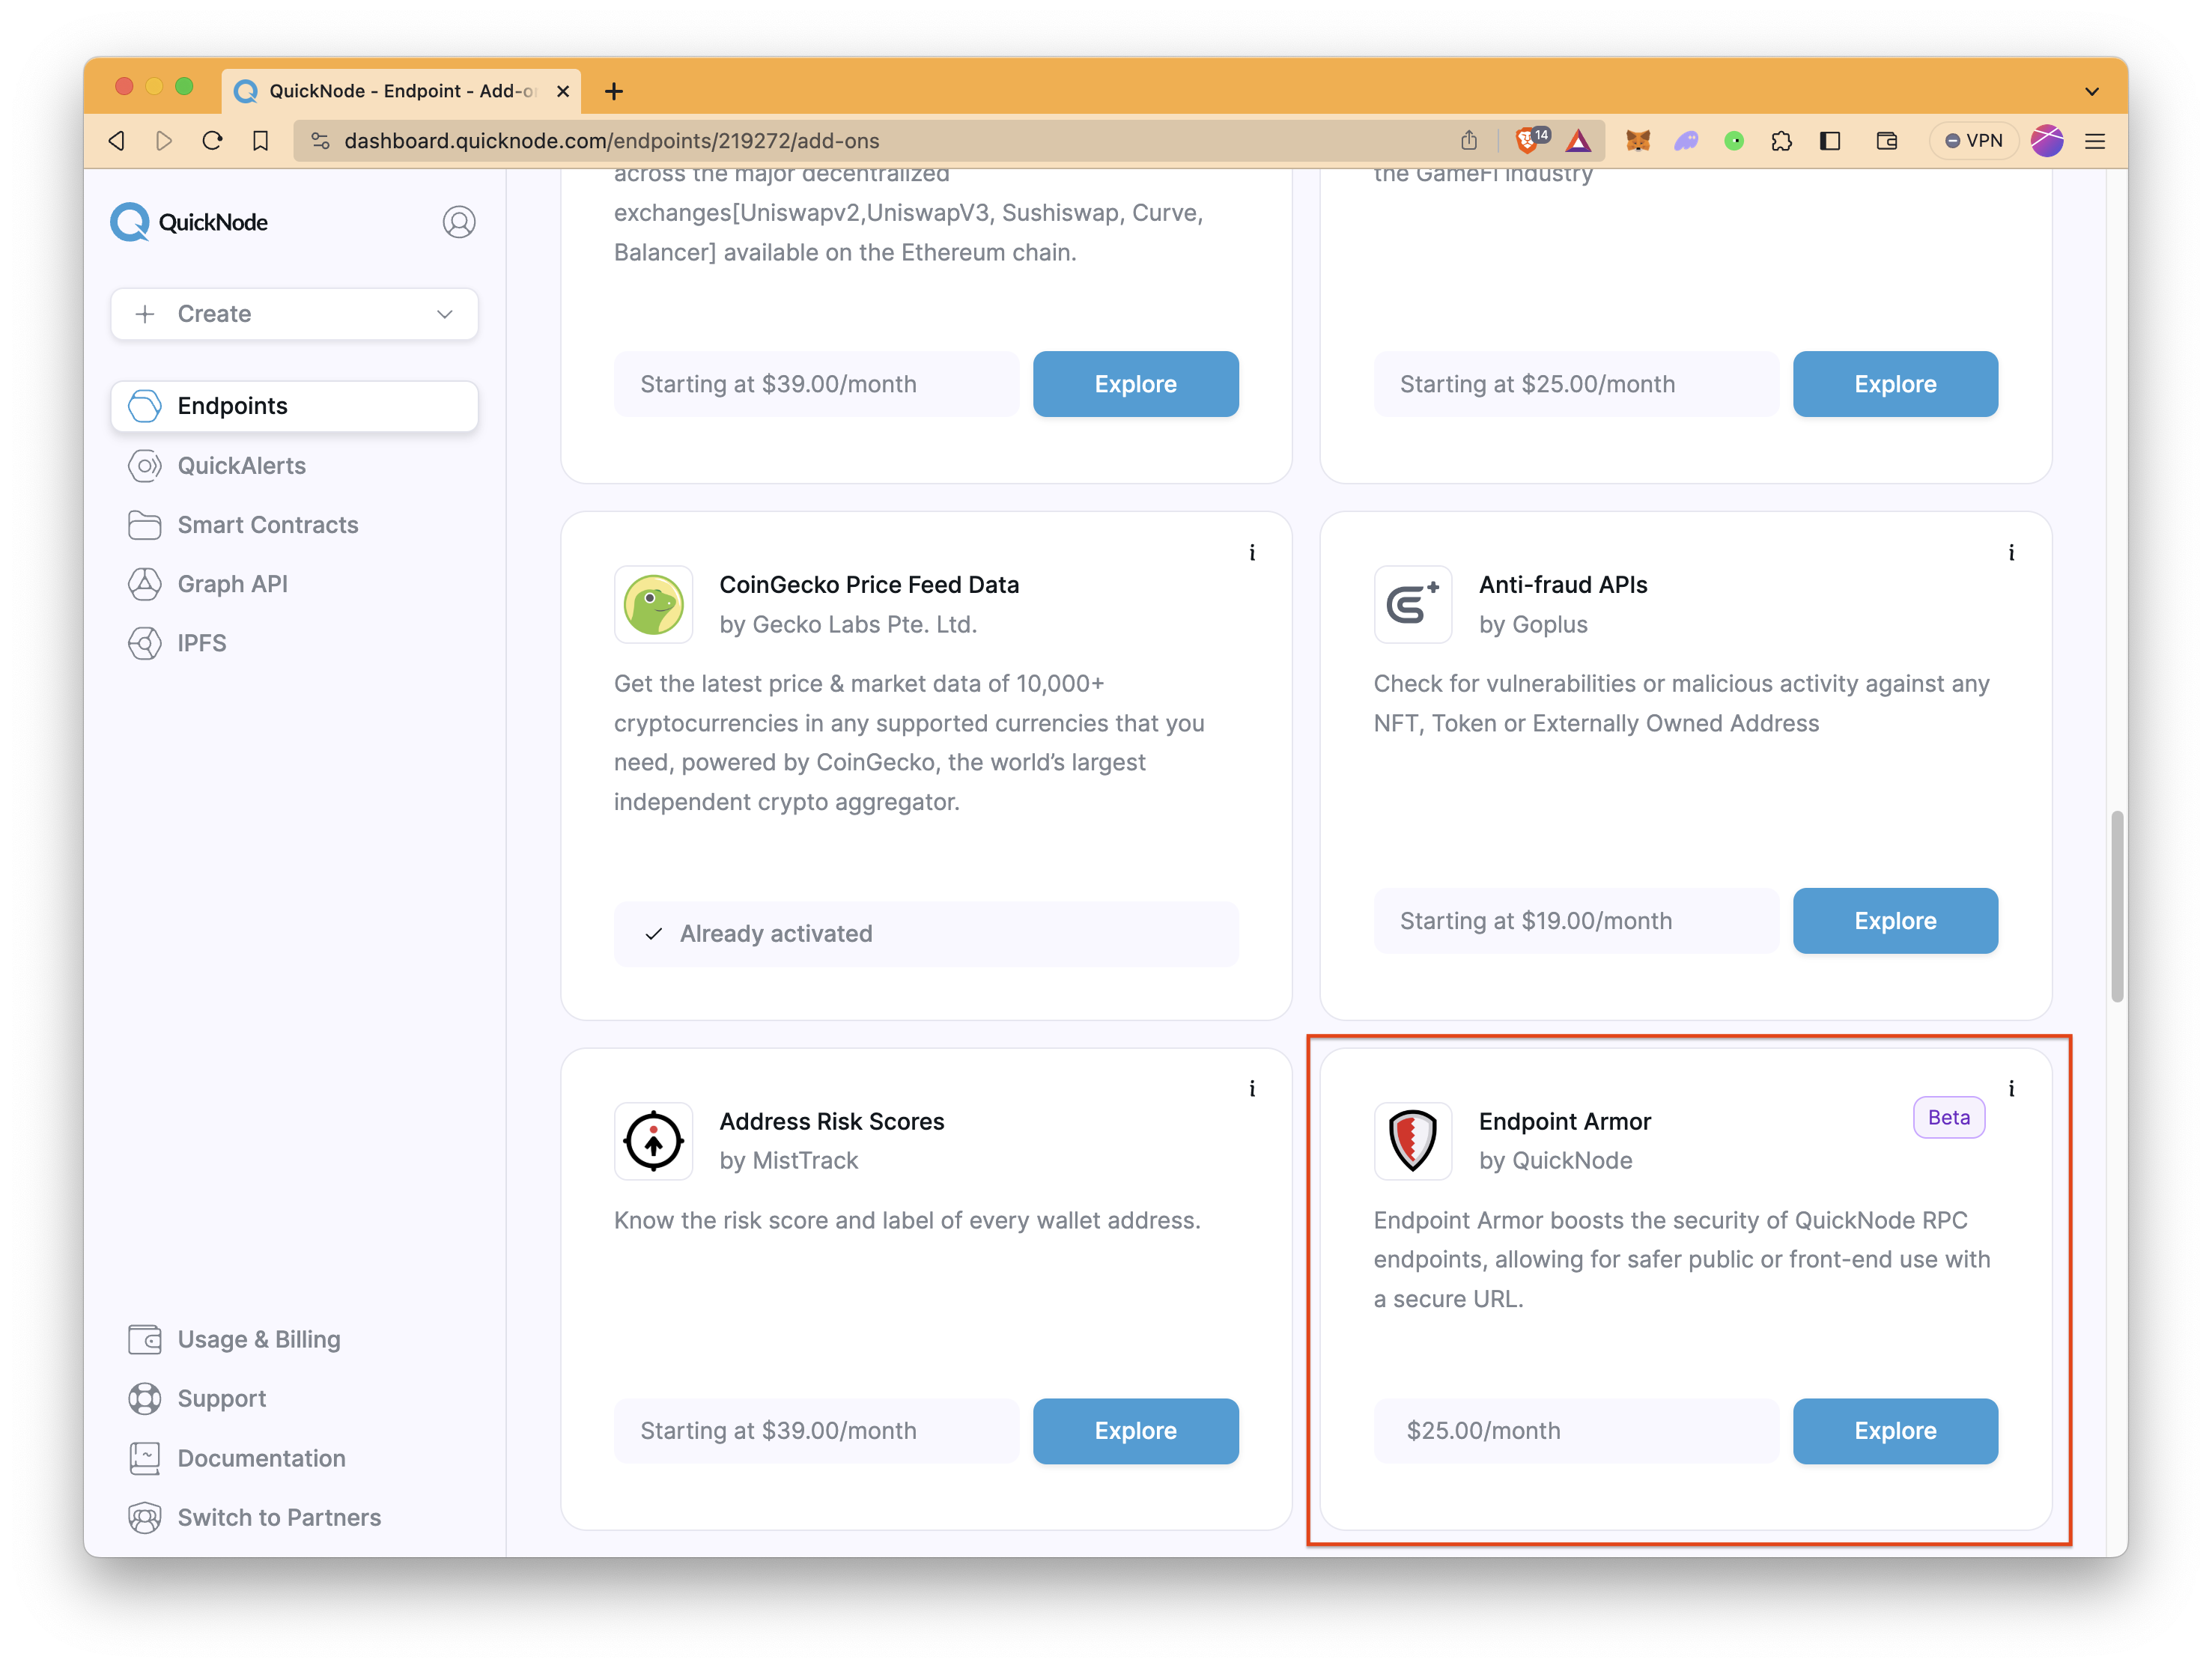
Task: Click the VPN button
Action: (1973, 141)
